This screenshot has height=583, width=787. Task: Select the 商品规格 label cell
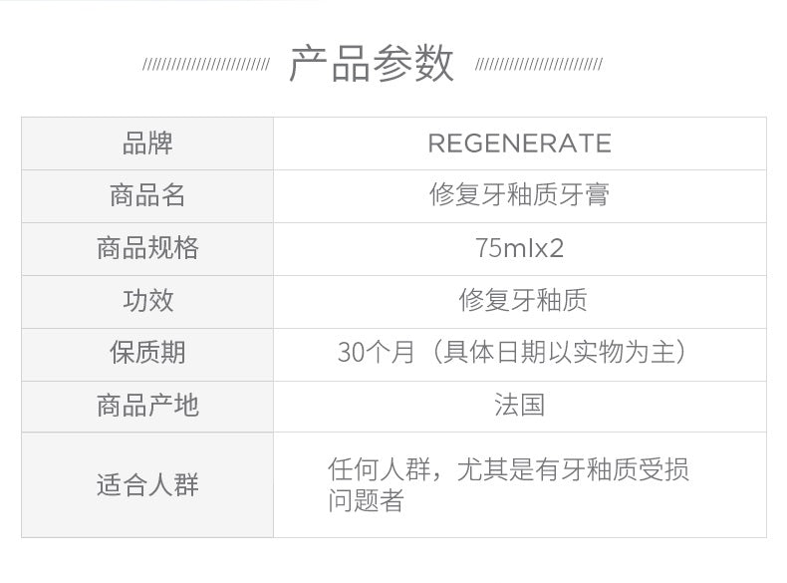pyautogui.click(x=147, y=248)
